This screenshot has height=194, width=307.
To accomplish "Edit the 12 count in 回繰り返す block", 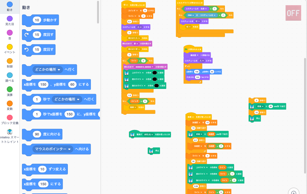I will [193, 128].
